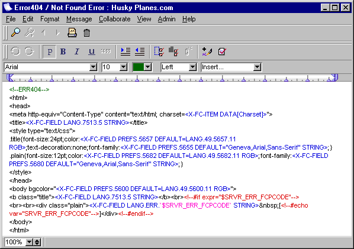Toggle underline formatting button

[x=91, y=51]
